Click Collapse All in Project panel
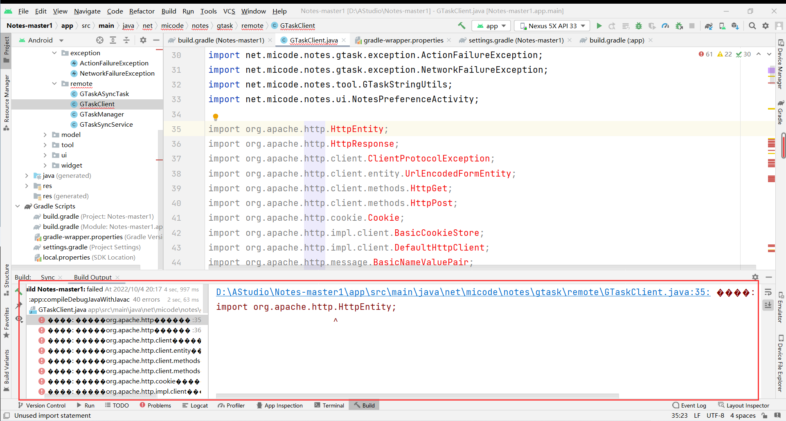Screen dimensions: 786x421 (x=126, y=40)
